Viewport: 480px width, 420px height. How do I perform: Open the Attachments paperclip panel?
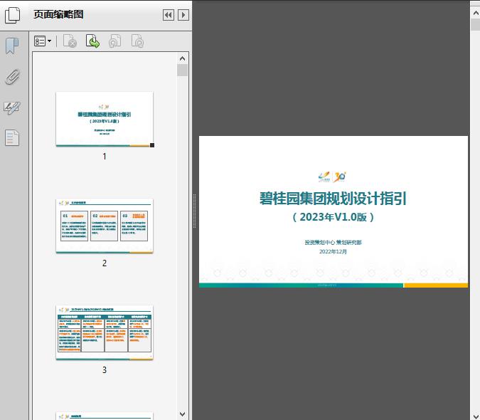coord(13,77)
